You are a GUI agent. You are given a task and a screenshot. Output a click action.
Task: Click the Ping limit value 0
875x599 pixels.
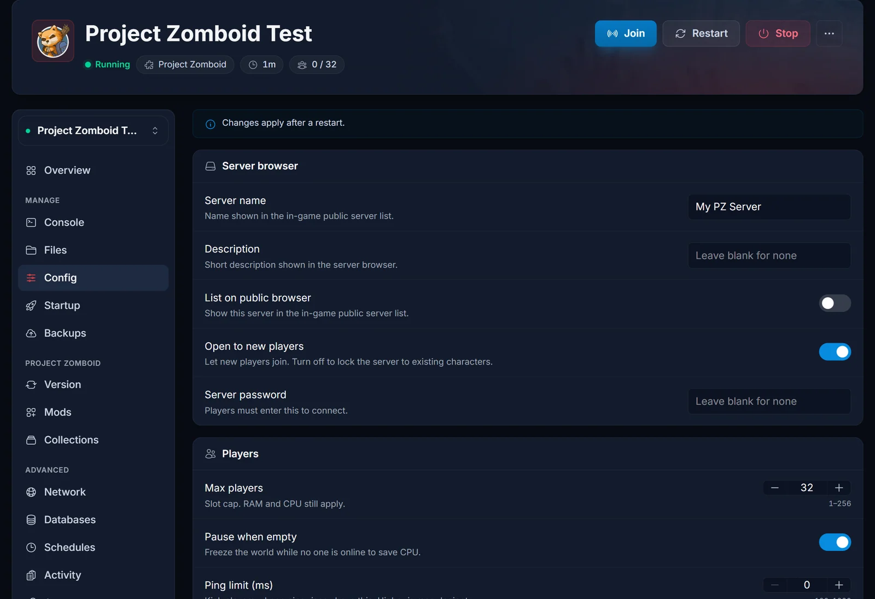point(807,585)
